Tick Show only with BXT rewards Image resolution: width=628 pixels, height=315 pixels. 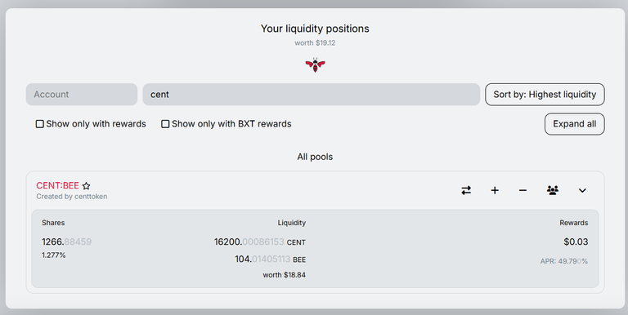point(165,124)
